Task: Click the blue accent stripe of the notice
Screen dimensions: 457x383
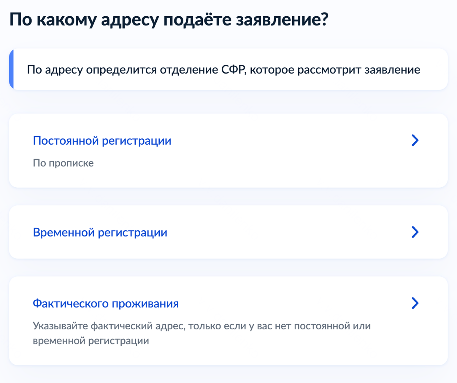Action: click(x=11, y=69)
